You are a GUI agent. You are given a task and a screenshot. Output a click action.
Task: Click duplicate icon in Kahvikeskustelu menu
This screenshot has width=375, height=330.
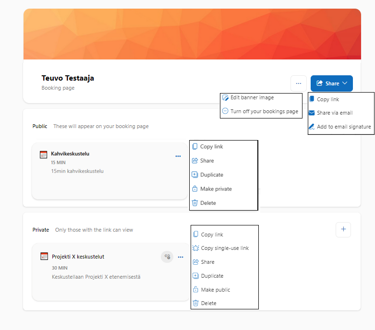click(194, 175)
